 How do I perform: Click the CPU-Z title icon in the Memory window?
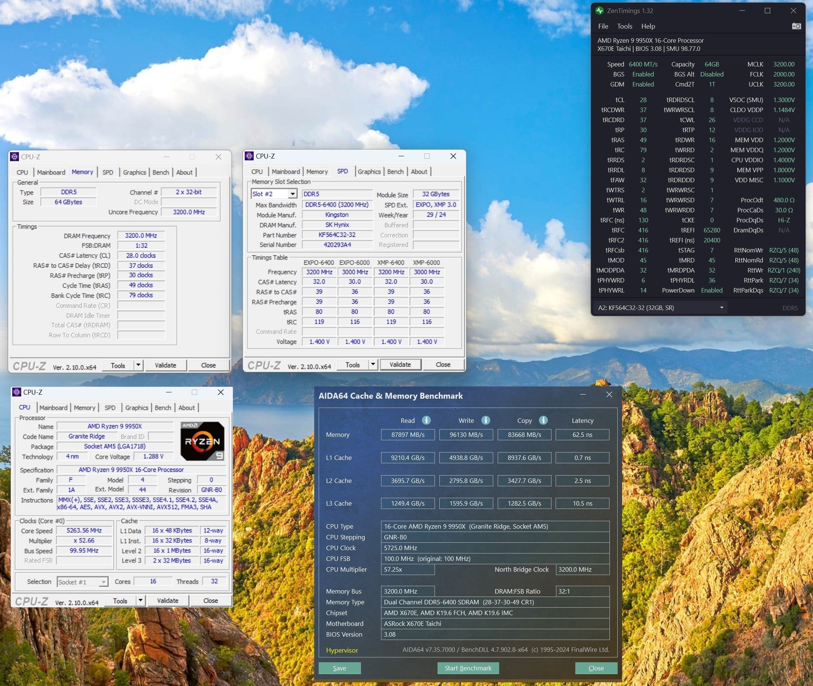click(14, 157)
